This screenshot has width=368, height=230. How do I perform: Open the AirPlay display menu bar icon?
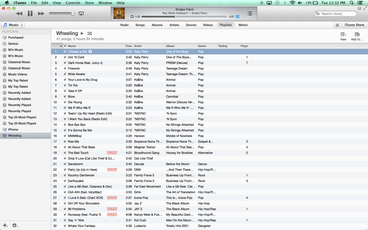269,3
